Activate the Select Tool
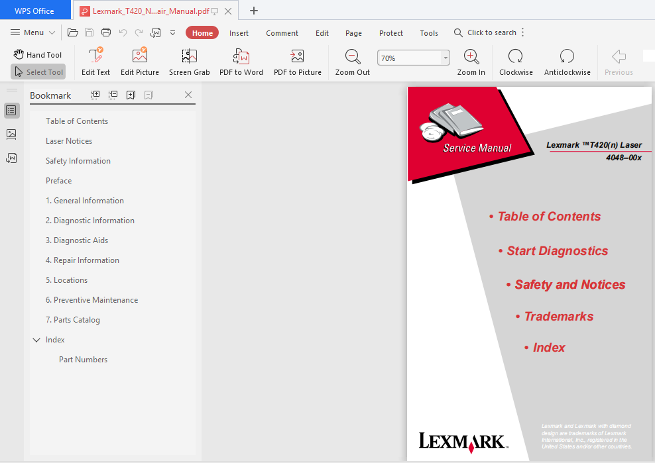 [38, 72]
